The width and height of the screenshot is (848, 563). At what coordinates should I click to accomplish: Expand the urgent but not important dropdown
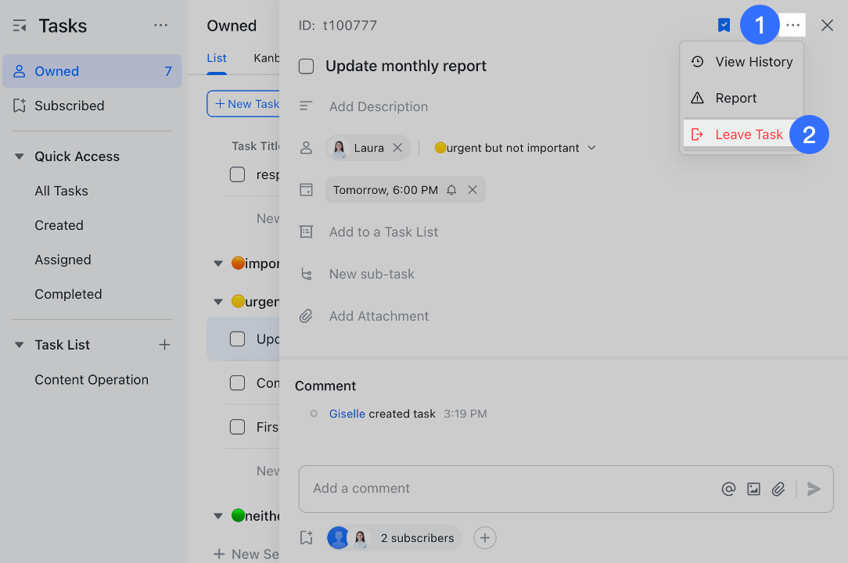(592, 147)
